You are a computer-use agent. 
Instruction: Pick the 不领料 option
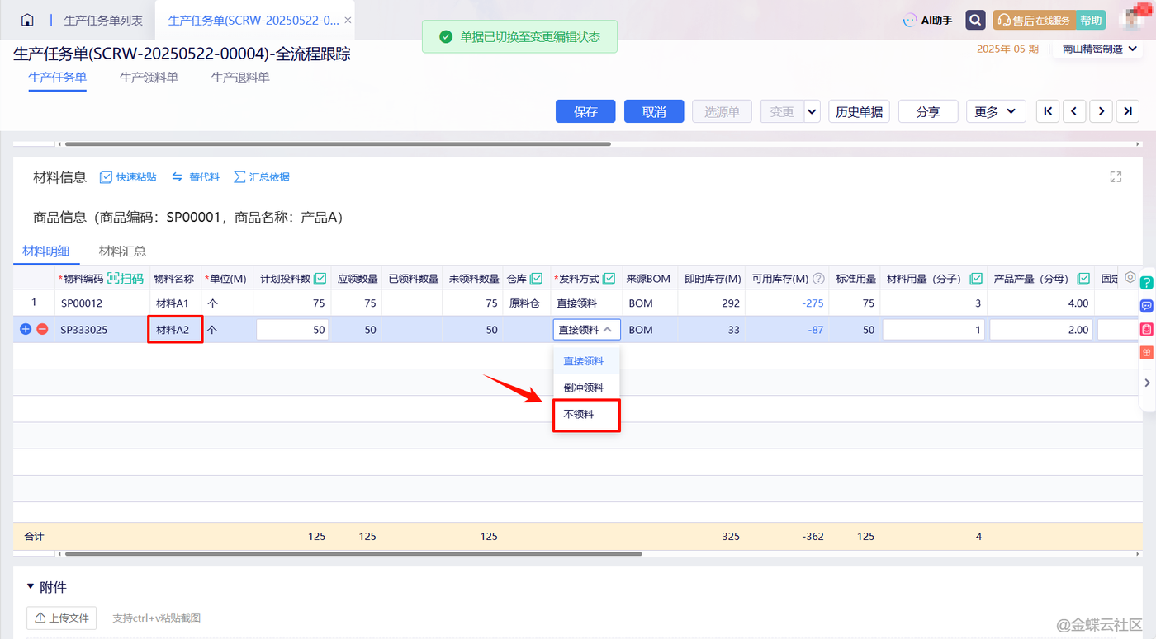585,415
